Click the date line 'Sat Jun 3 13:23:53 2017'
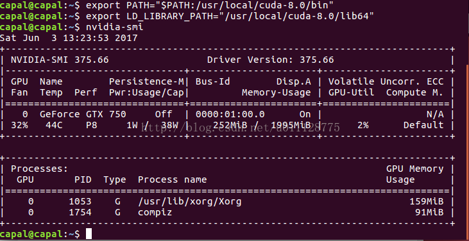469x241 pixels. pos(69,38)
